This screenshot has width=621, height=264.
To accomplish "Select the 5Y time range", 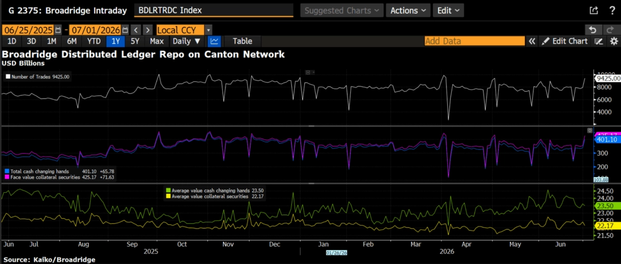I will pos(135,41).
